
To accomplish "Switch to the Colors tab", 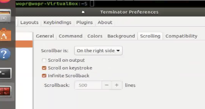I will [95, 36].
